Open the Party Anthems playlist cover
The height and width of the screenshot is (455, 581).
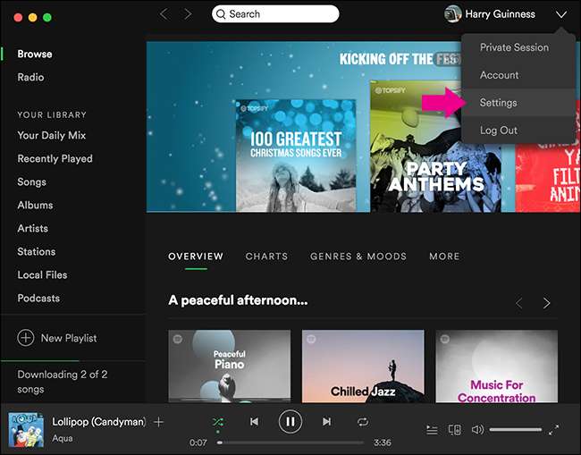tap(435, 147)
